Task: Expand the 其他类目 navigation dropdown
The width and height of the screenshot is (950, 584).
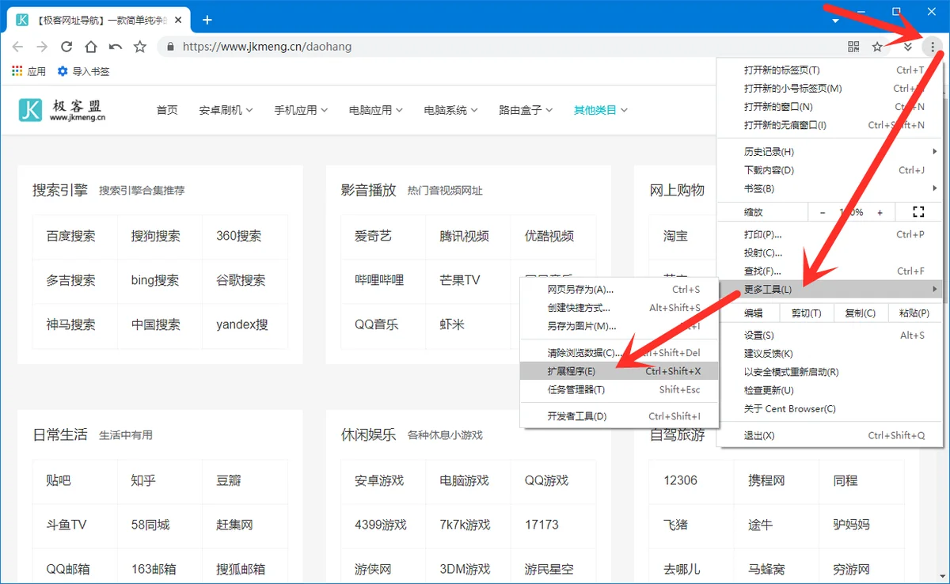Action: point(600,110)
